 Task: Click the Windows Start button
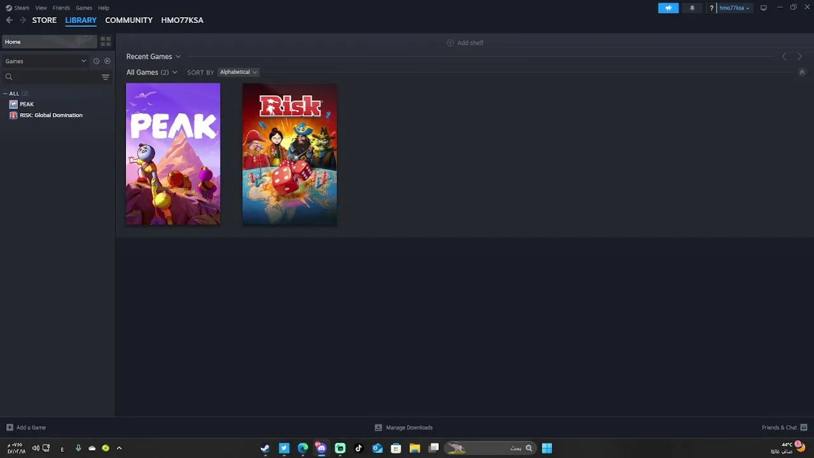[547, 448]
